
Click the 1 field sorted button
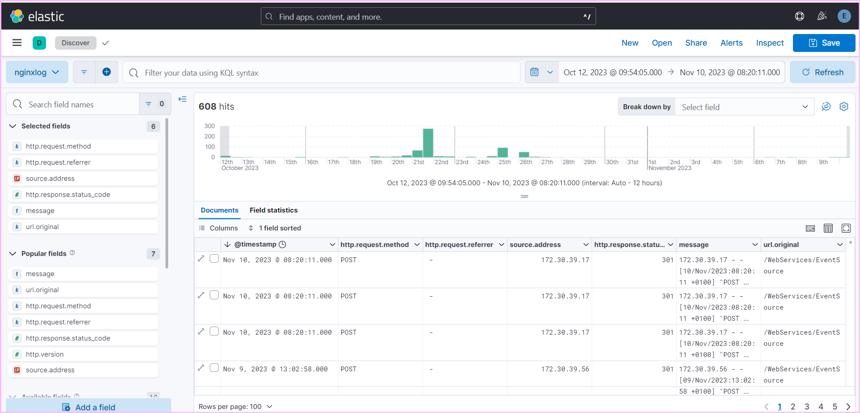[275, 228]
